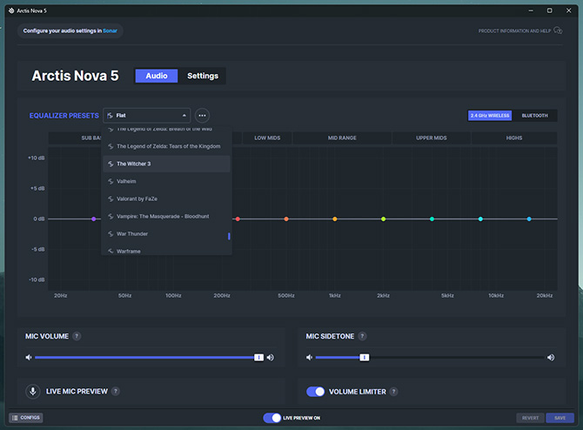Click mic volume loud speaker icon
Image resolution: width=583 pixels, height=430 pixels.
click(271, 358)
